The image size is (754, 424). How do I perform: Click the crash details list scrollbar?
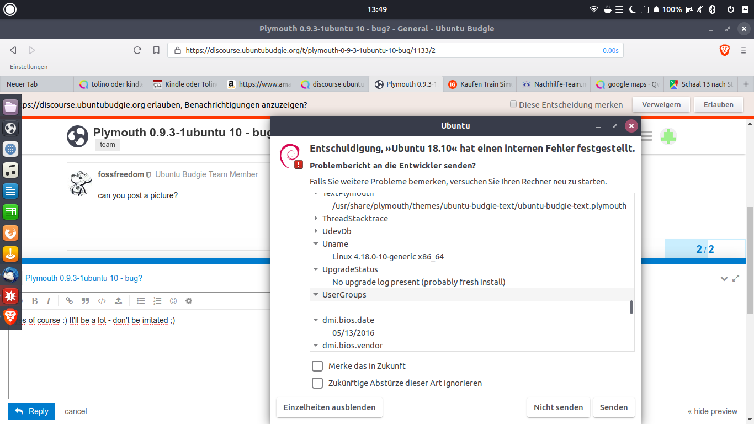pyautogui.click(x=631, y=308)
